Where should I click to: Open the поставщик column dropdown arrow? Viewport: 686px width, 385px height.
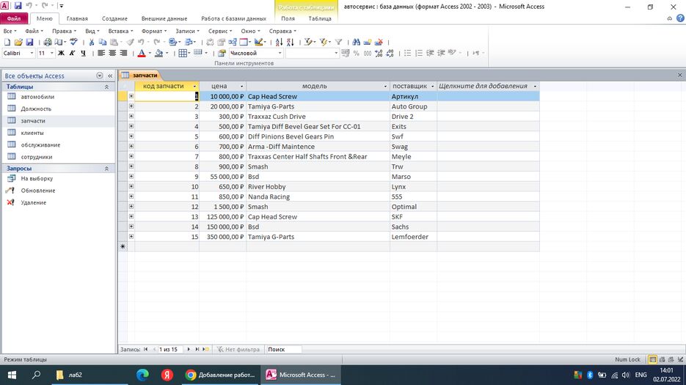433,87
